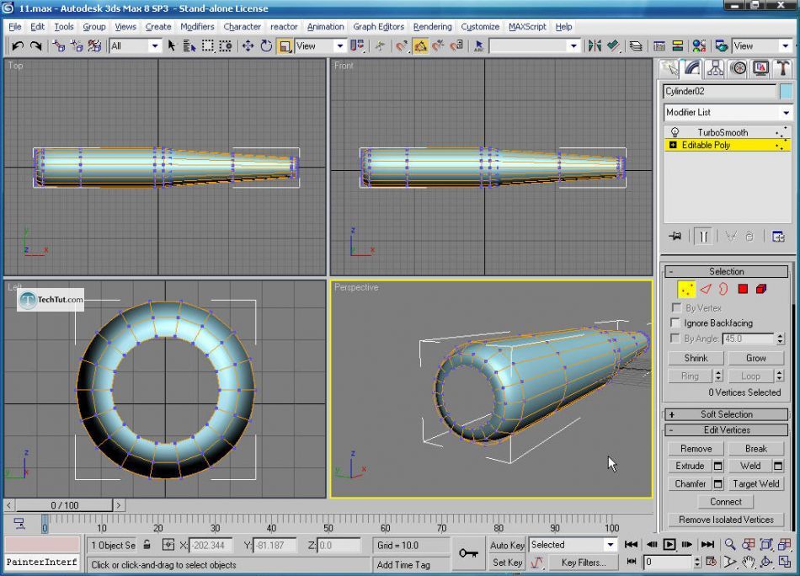800x576 pixels.
Task: Click the Undo arrow icon
Action: coord(18,46)
